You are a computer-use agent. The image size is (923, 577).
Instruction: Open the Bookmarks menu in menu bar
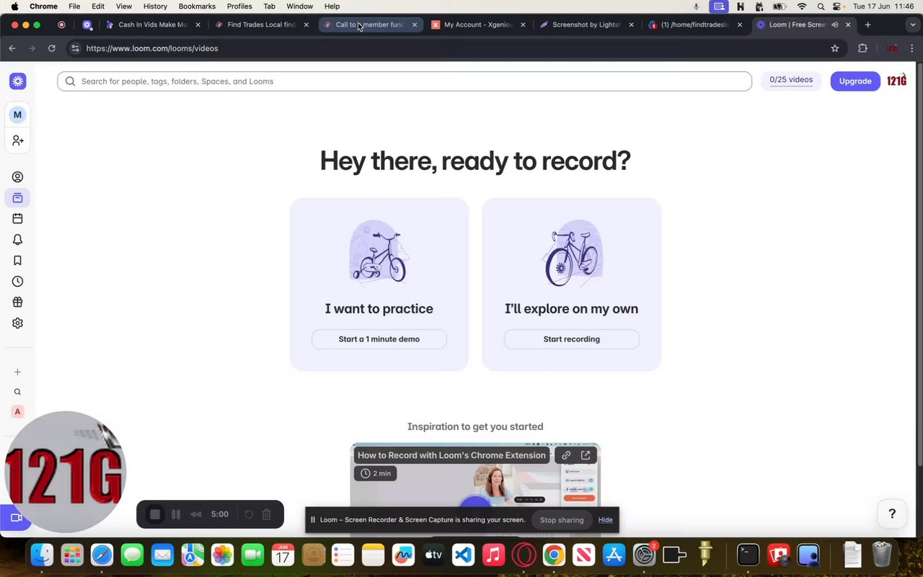pos(197,6)
